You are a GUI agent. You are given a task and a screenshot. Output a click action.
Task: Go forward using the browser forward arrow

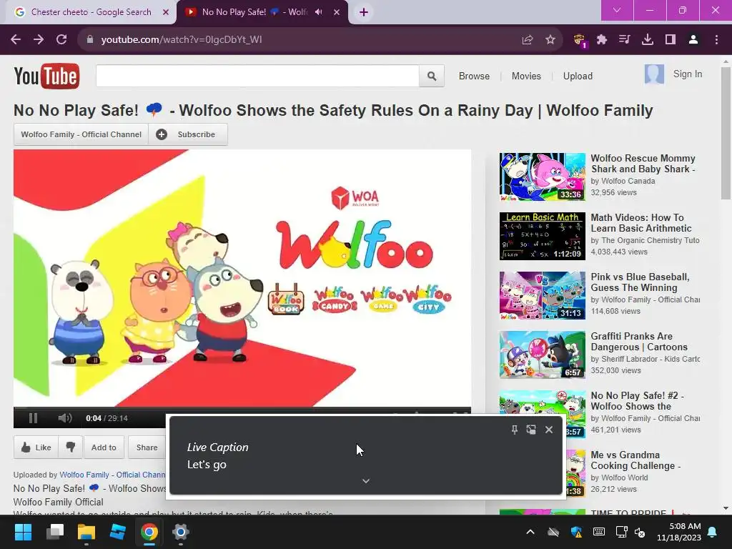[x=39, y=40]
